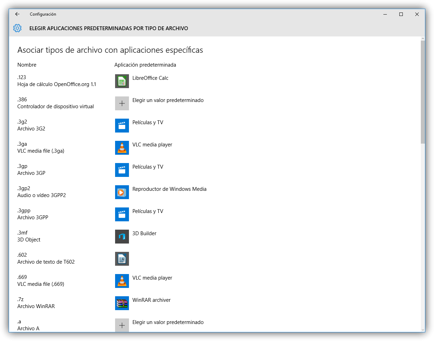Click the plus icon for the .386 row
Screen dimensions: 434x341
[x=122, y=103]
